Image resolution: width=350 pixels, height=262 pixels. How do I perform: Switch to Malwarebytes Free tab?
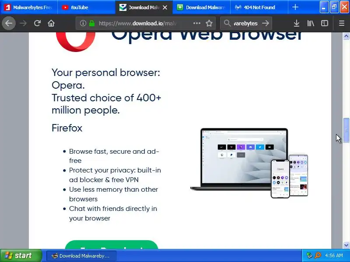[x=29, y=7]
